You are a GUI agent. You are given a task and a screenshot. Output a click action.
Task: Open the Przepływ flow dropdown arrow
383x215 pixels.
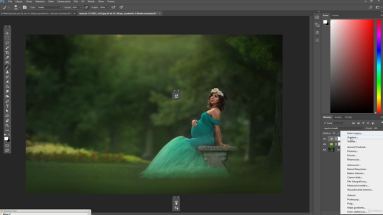click(x=108, y=7)
